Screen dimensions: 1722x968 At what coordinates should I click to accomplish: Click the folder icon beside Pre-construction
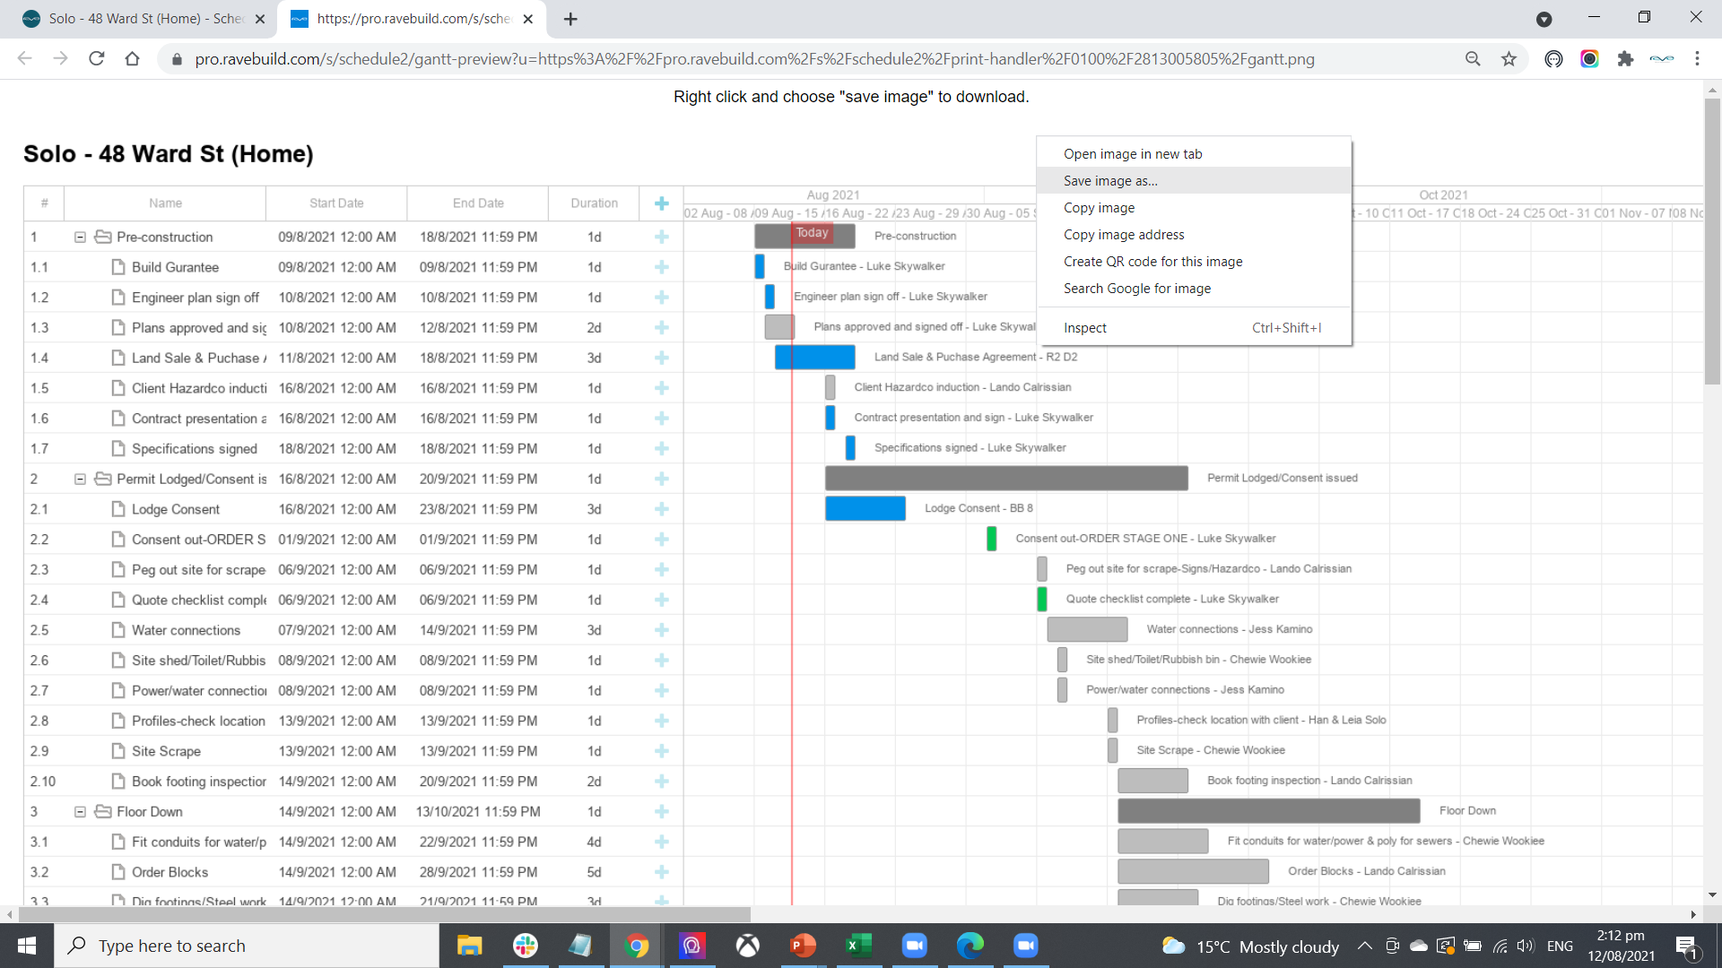tap(101, 237)
